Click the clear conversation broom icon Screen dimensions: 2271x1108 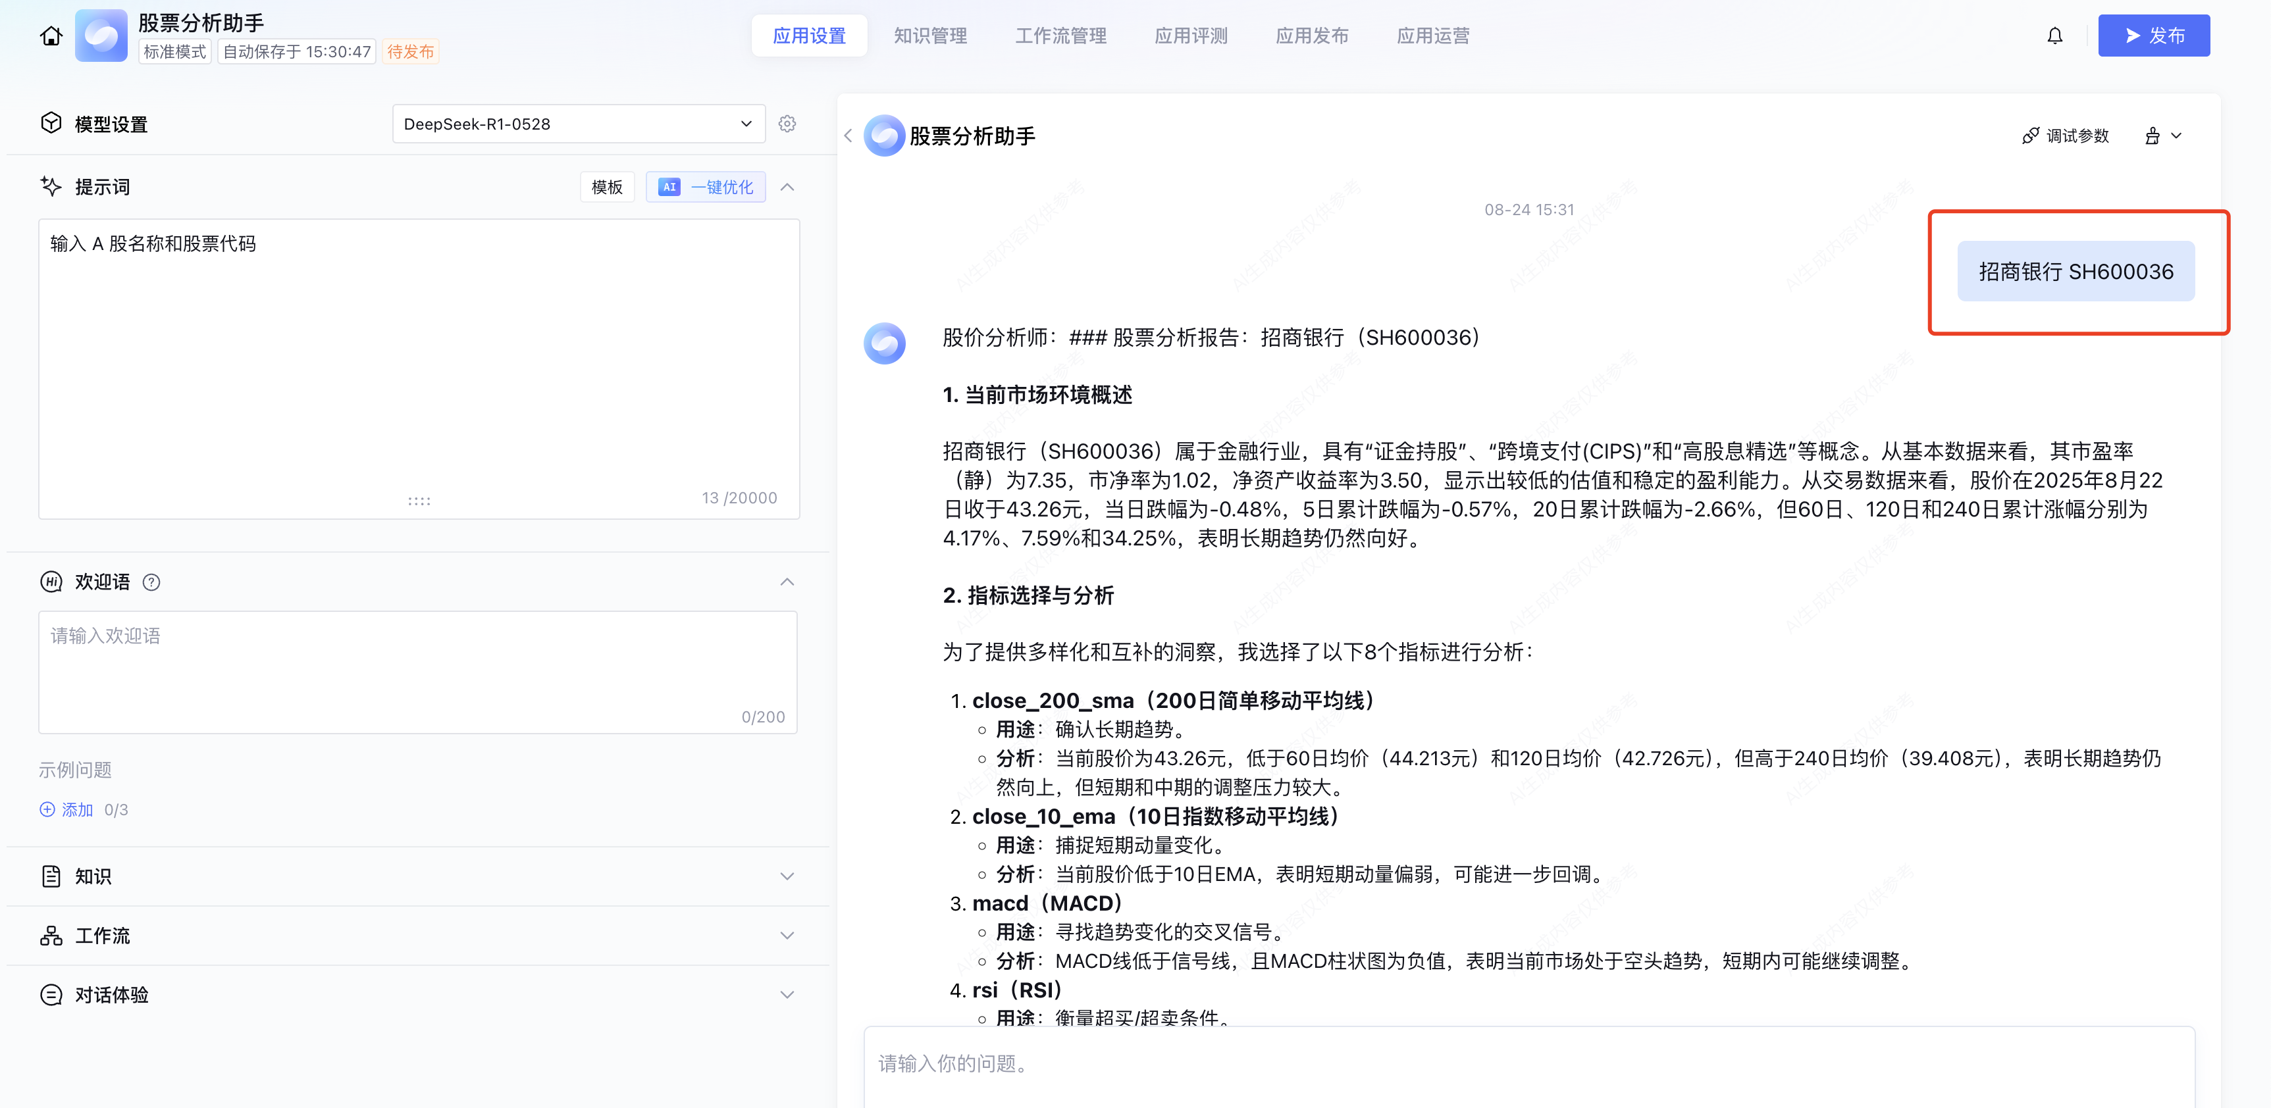2152,136
